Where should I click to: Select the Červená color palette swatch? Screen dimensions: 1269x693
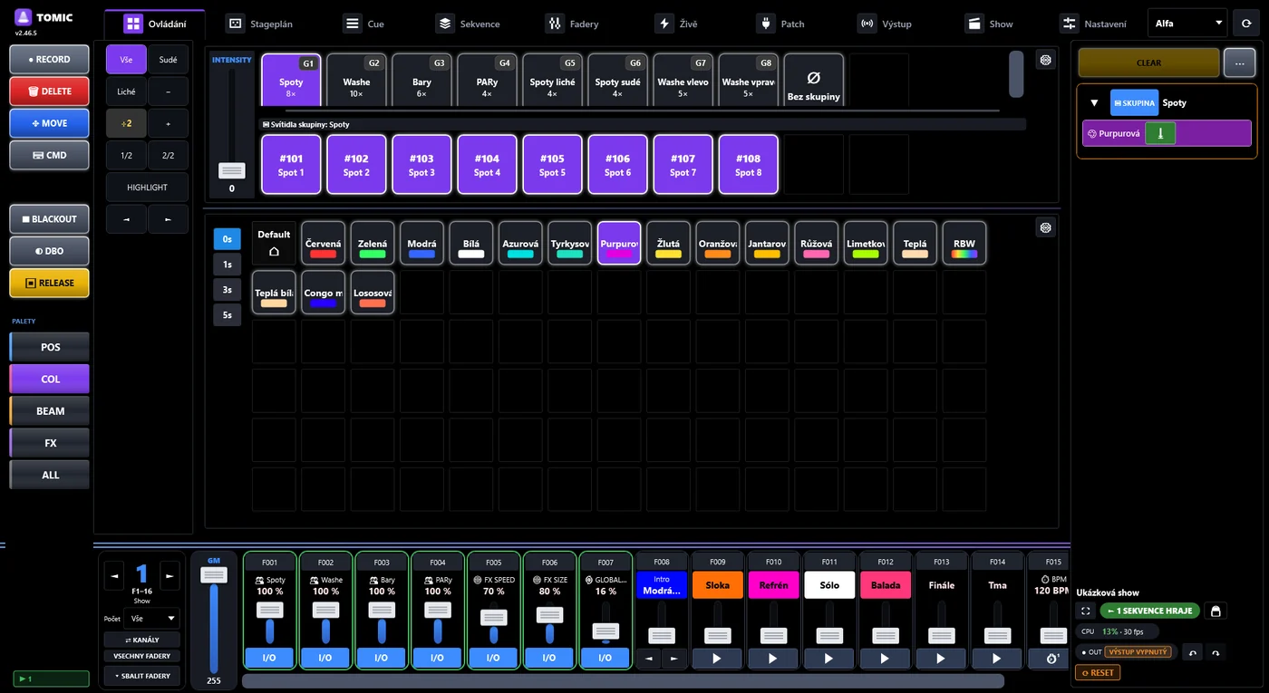(323, 243)
